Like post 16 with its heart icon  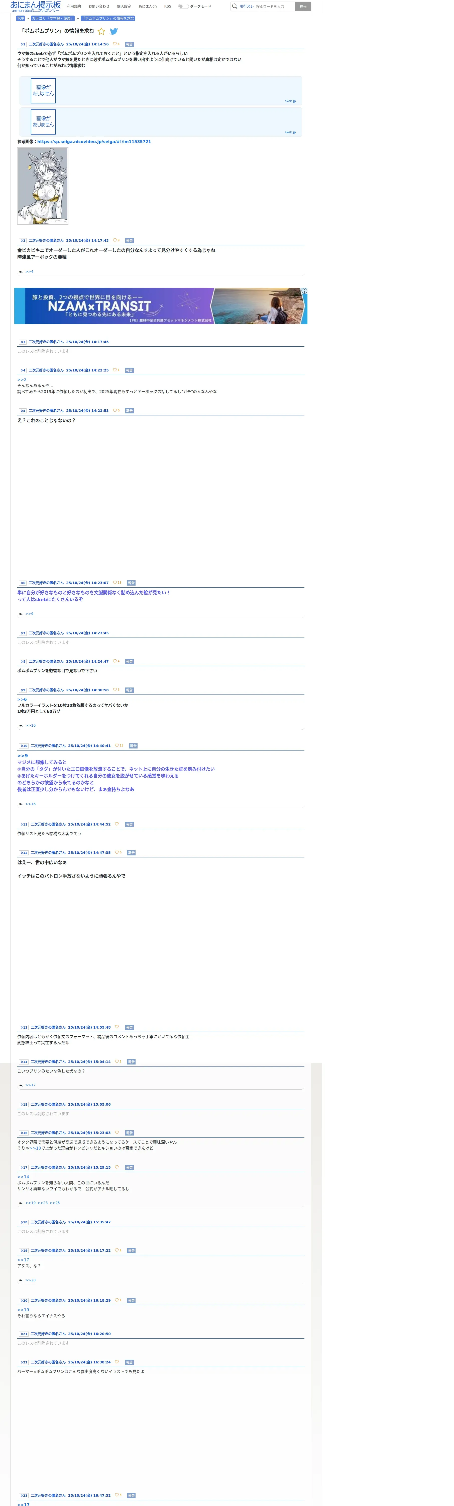(x=117, y=1133)
